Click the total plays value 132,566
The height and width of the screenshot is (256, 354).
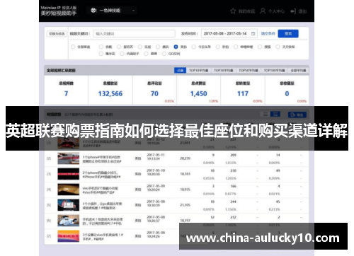tap(110, 93)
